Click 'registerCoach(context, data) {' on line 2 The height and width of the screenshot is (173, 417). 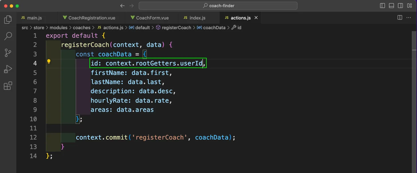(117, 45)
